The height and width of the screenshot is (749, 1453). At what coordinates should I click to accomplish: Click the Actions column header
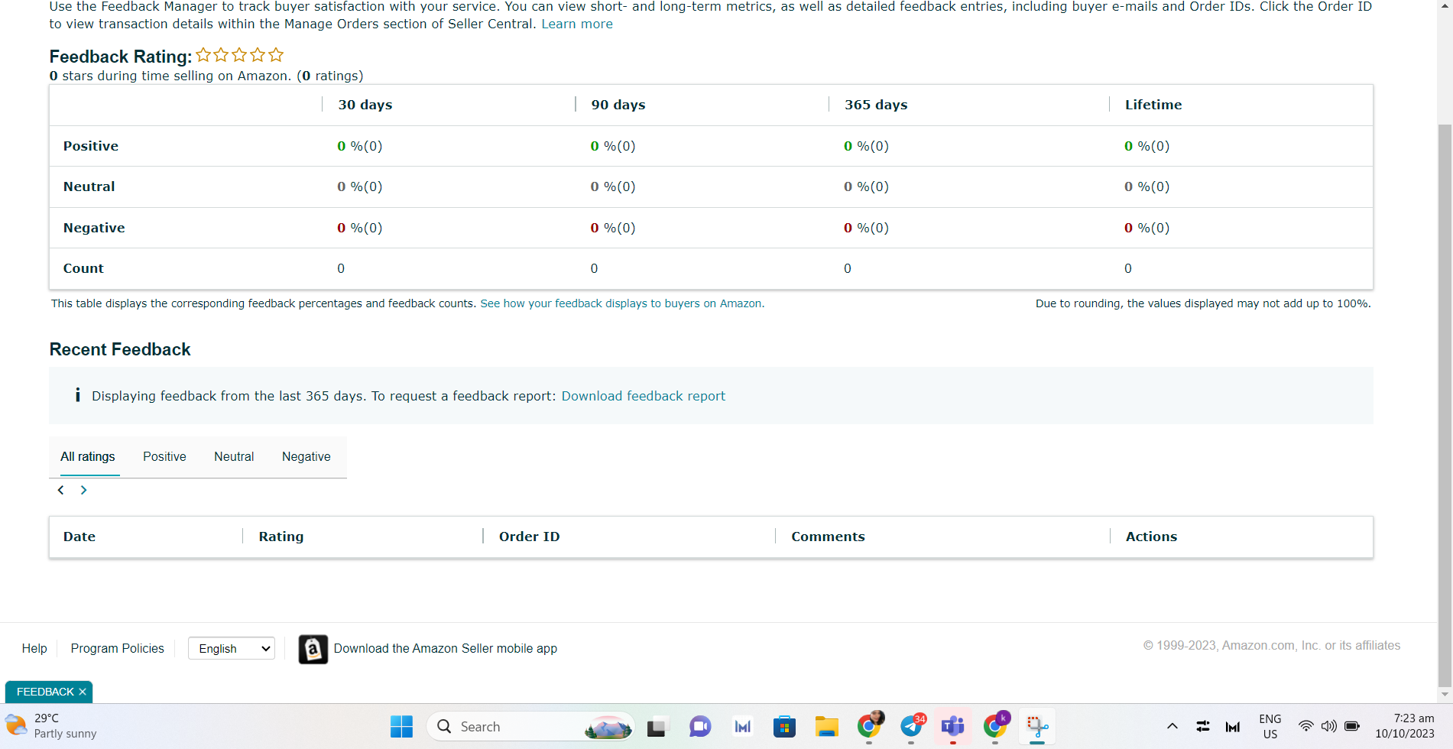click(x=1152, y=537)
